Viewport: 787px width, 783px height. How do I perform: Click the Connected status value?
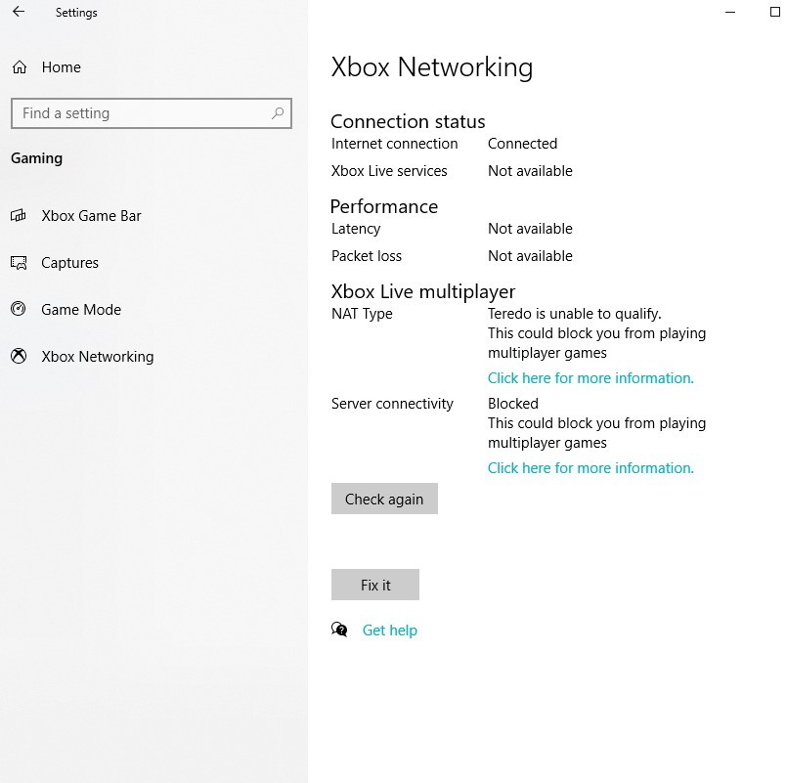522,144
